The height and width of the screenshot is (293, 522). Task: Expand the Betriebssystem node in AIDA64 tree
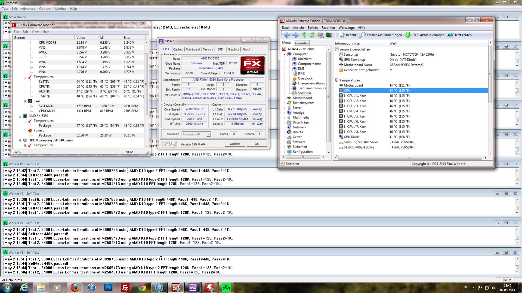(285, 103)
